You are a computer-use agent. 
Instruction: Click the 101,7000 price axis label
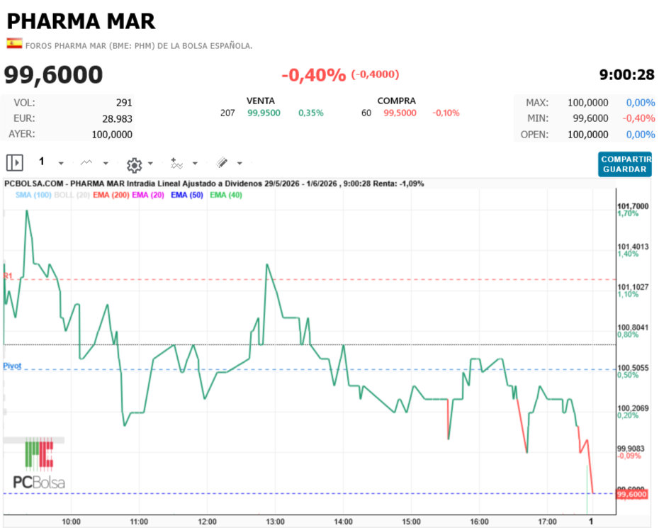[x=633, y=206]
